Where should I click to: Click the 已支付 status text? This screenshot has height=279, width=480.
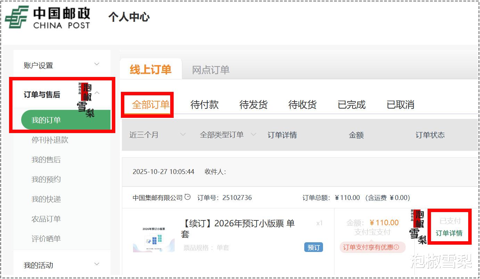click(x=450, y=221)
